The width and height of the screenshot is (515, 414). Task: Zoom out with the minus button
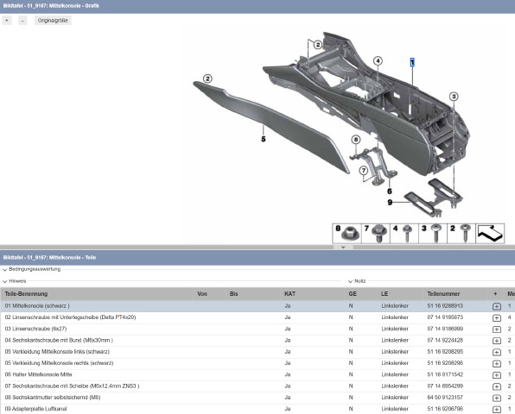pyautogui.click(x=22, y=21)
